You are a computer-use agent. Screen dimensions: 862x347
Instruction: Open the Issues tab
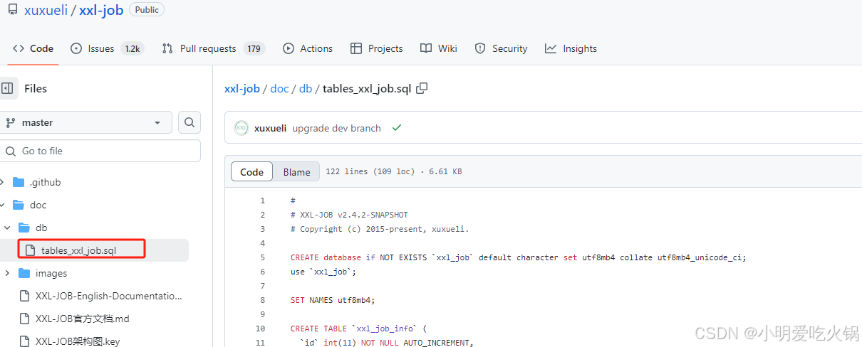pos(107,48)
